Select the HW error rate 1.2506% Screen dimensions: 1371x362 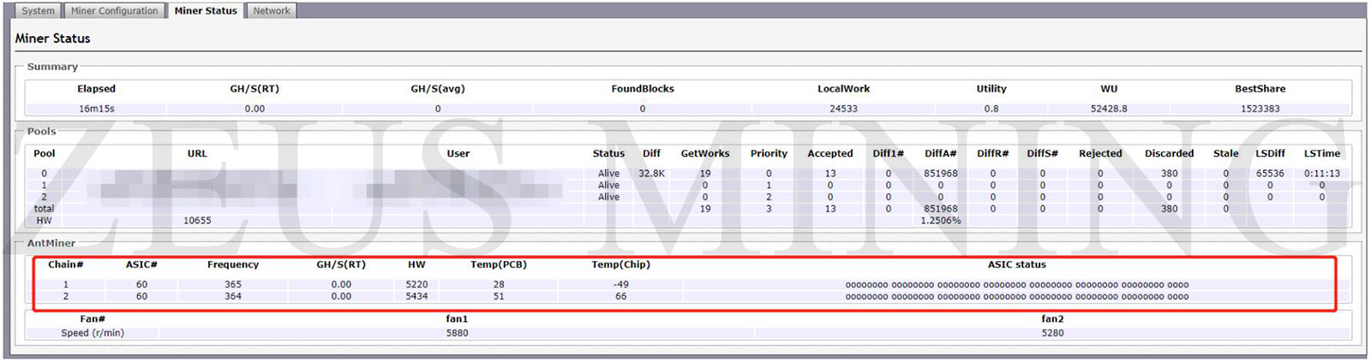(x=940, y=220)
